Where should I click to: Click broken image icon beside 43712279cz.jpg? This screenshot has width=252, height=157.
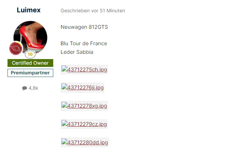tap(64, 123)
